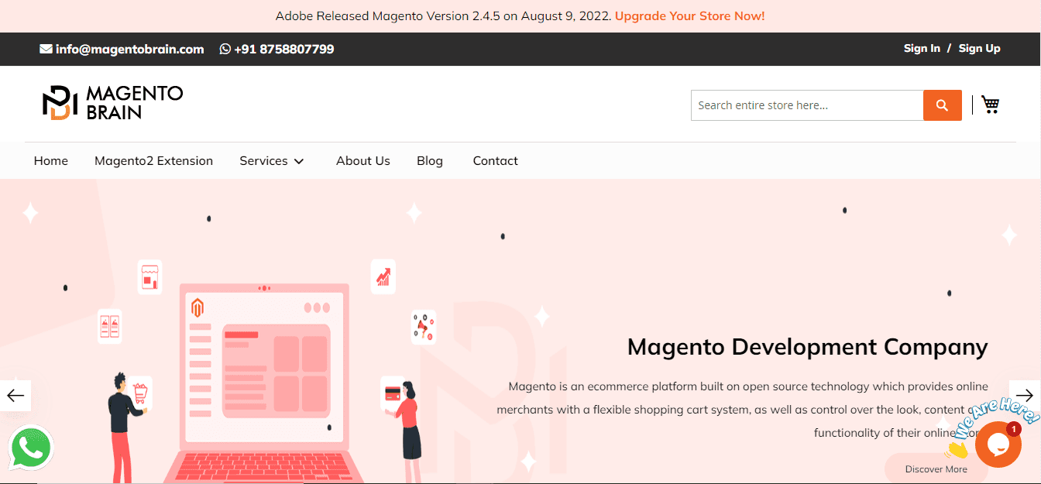Open Magento2 Extension menu item
1041x484 pixels.
coord(153,161)
